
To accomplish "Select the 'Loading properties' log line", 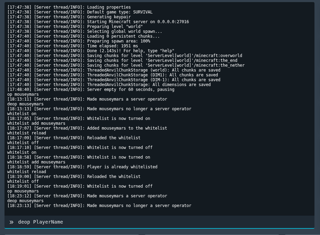I will pos(69,7).
